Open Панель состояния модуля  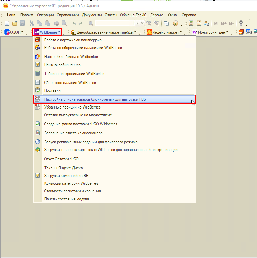(115, 199)
